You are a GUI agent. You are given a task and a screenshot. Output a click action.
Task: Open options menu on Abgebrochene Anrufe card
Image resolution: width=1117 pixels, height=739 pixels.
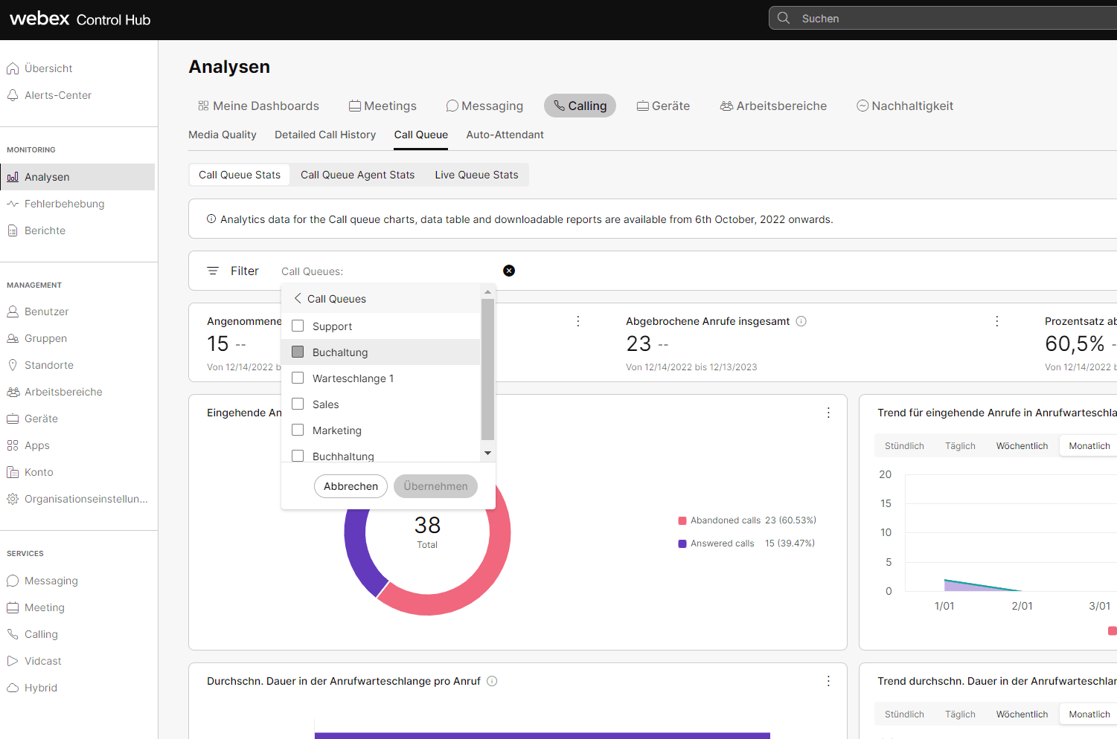[x=997, y=321]
